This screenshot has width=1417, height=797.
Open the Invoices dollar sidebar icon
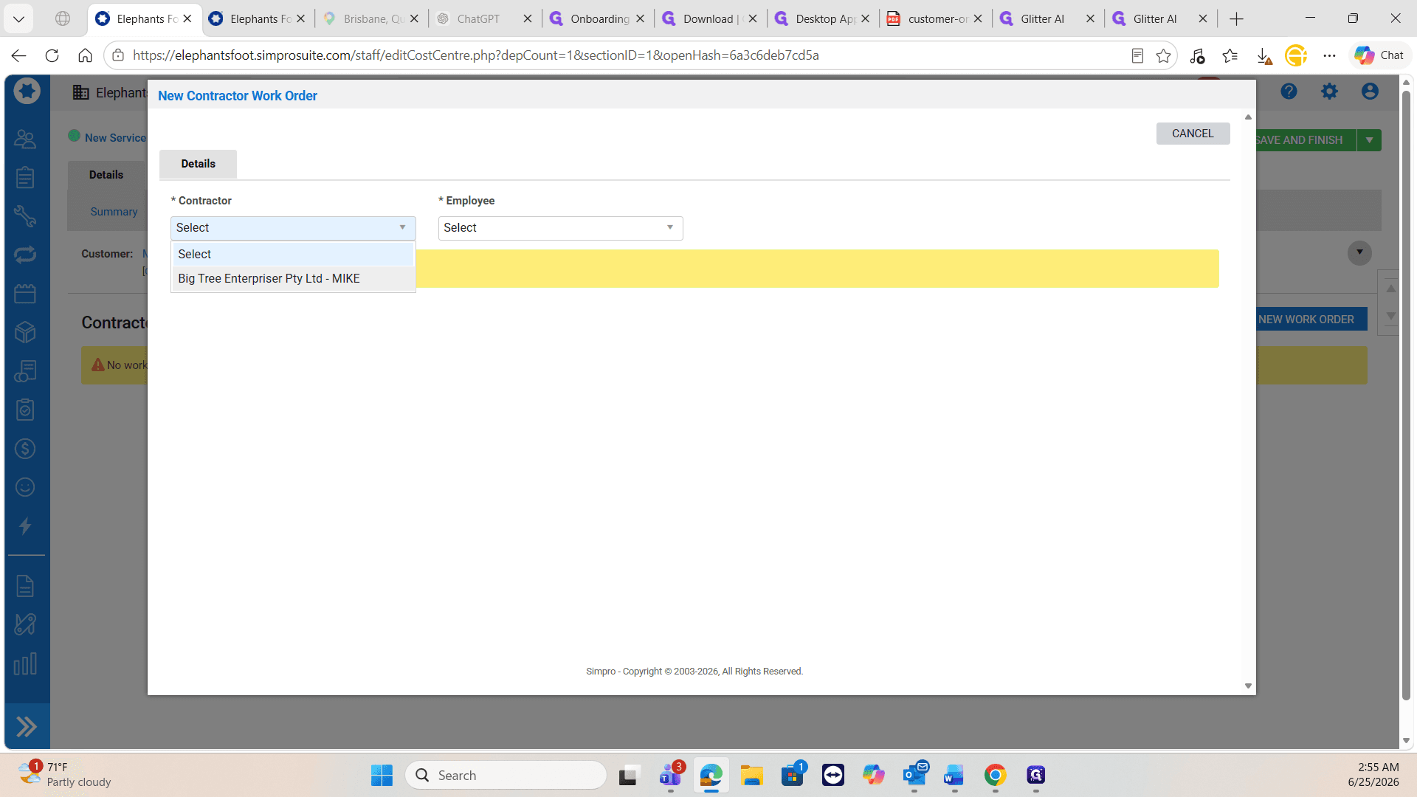click(25, 449)
